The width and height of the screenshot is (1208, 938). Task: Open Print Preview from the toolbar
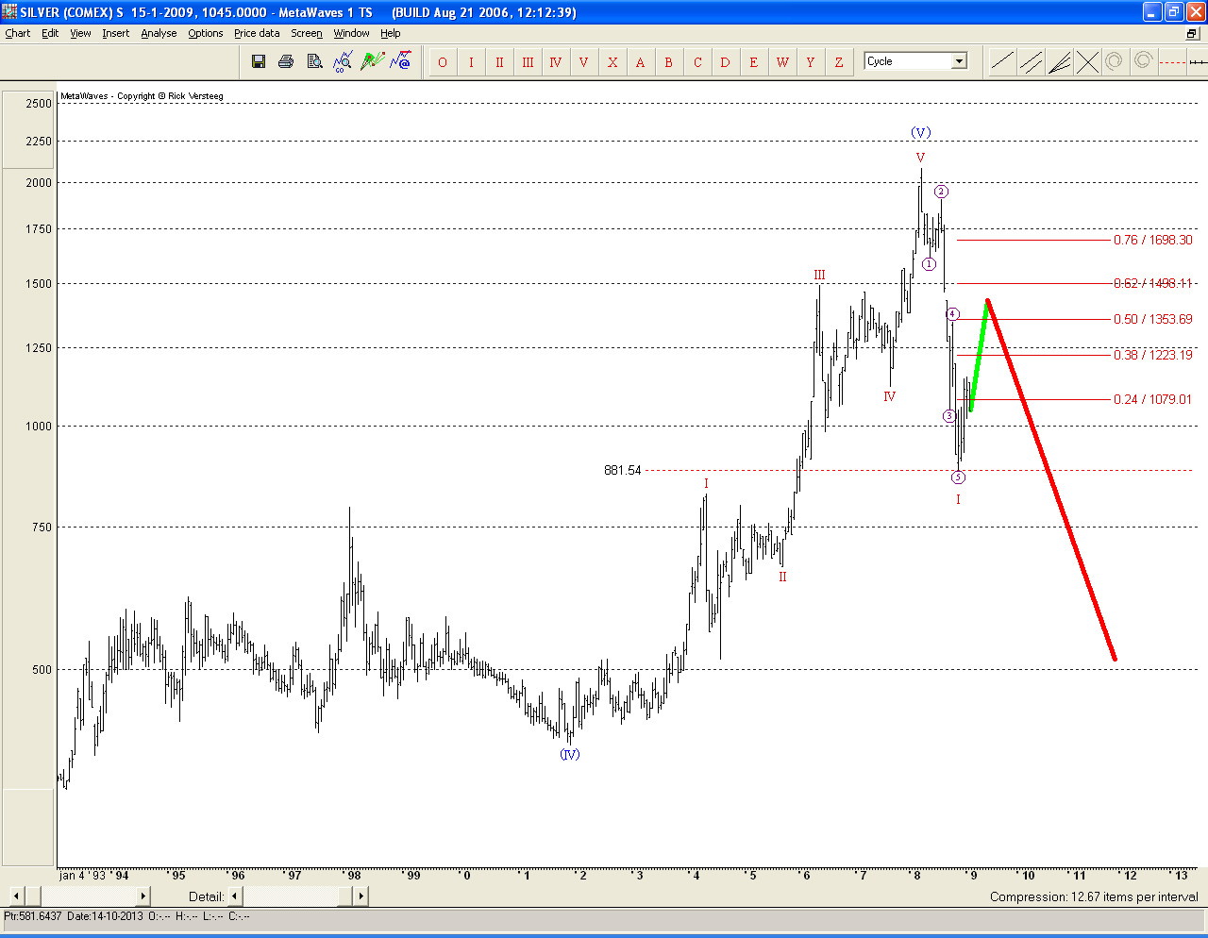[x=314, y=62]
